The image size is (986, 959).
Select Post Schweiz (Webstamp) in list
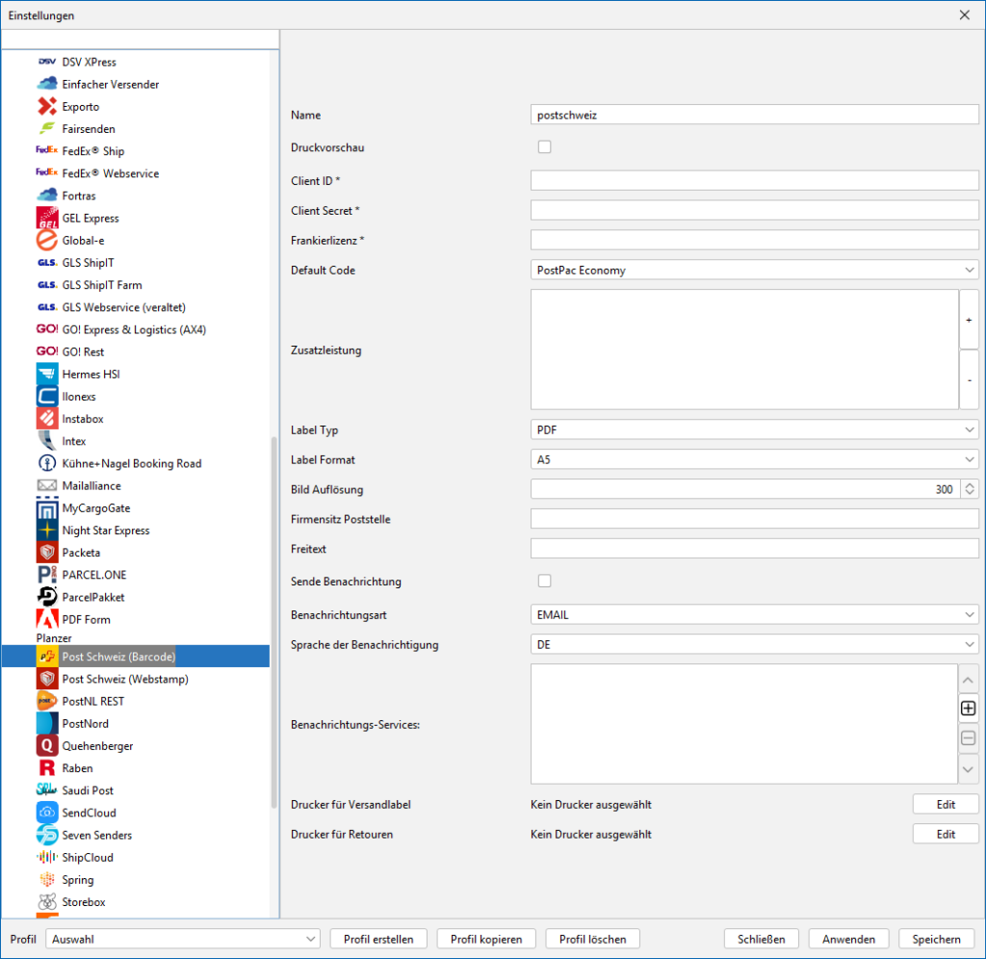(125, 679)
